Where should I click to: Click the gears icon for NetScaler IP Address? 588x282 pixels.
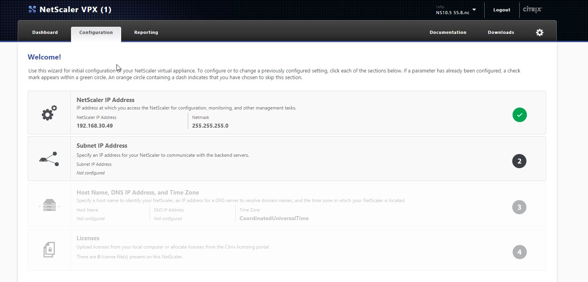tap(49, 113)
